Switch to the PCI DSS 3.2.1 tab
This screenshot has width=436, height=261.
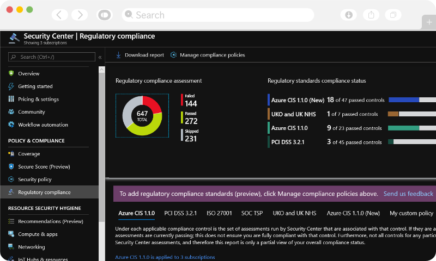pyautogui.click(x=180, y=213)
